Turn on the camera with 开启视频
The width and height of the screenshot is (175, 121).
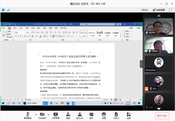[x=41, y=115]
